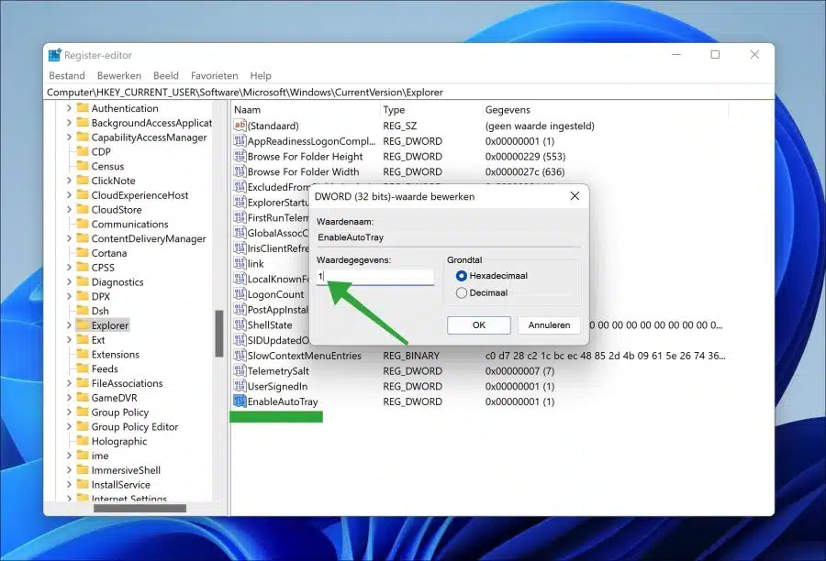Click the ExplorerStartu... value icon
The image size is (826, 561).
240,202
